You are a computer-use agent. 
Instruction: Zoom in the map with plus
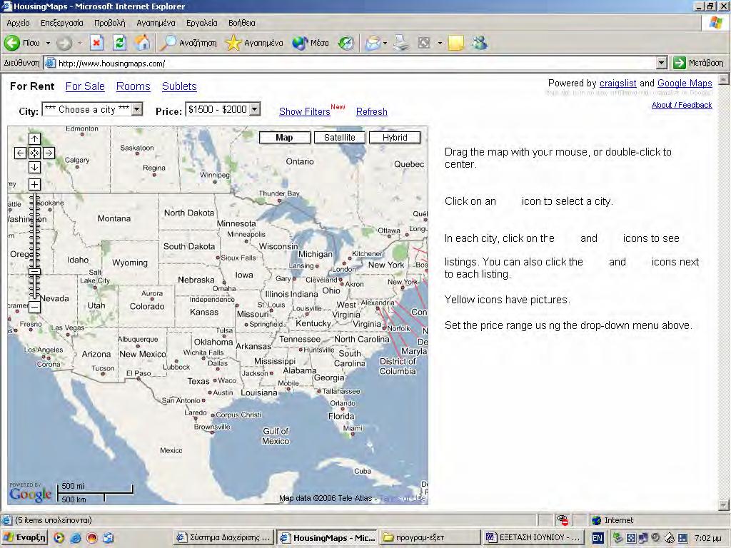(x=34, y=185)
